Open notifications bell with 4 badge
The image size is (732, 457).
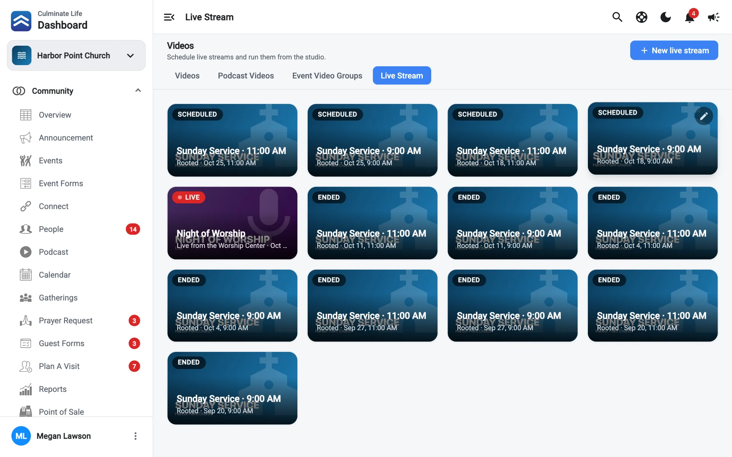[x=690, y=16]
